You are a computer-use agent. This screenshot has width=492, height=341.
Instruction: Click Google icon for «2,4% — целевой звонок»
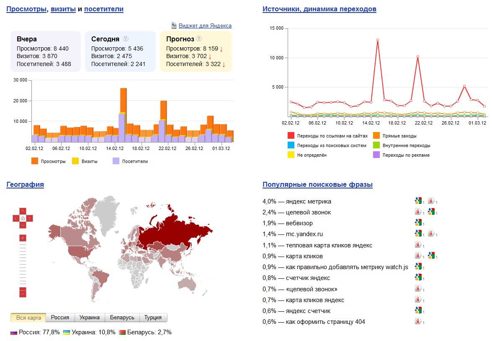click(x=431, y=212)
